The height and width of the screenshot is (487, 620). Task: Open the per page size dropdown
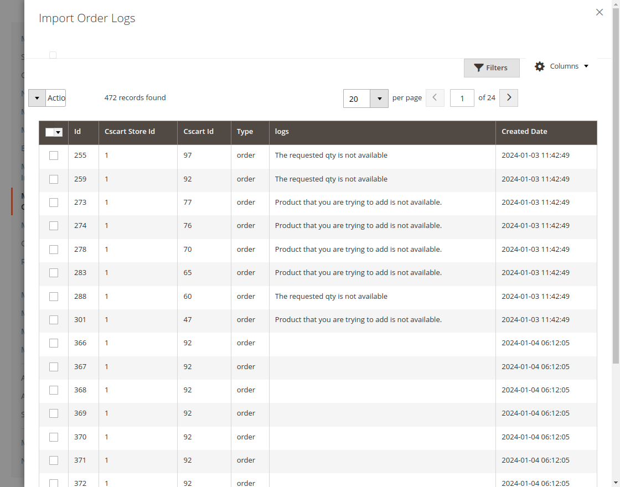tap(379, 99)
